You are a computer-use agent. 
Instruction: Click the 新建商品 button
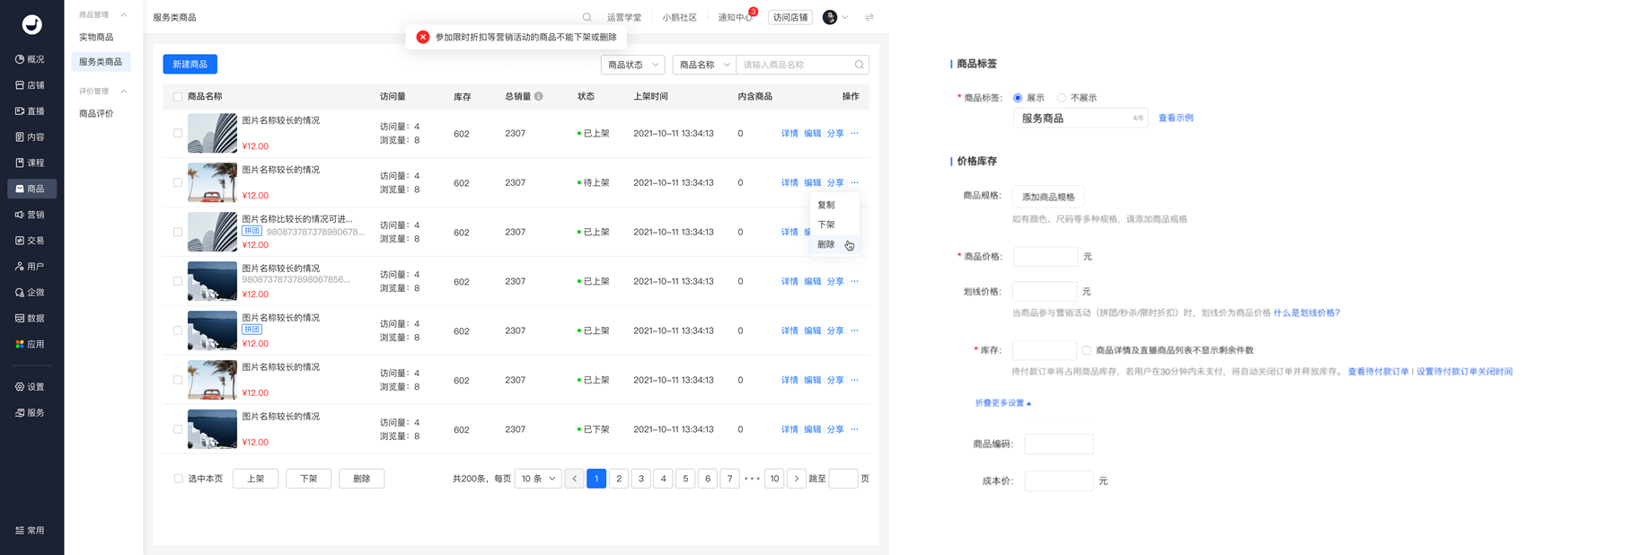(x=190, y=65)
